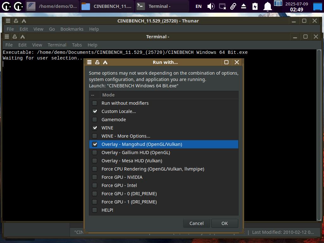
Task: Open the Thunar window menu icon
Action: [x=8, y=21]
